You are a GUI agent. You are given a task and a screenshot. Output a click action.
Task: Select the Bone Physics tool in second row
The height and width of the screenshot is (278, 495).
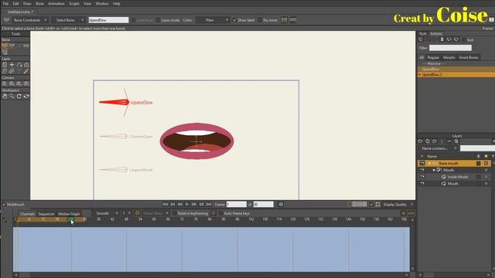[5, 53]
